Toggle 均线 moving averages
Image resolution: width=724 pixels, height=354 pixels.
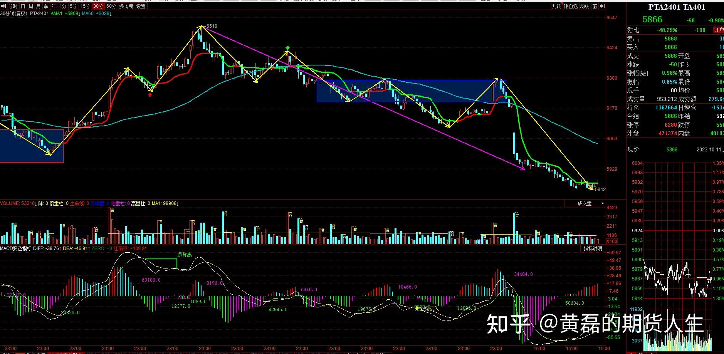(585, 6)
